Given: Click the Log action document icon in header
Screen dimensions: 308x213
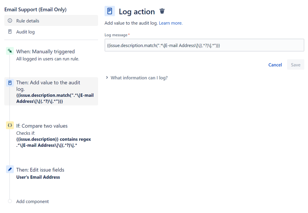Looking at the screenshot, I should click(x=110, y=11).
